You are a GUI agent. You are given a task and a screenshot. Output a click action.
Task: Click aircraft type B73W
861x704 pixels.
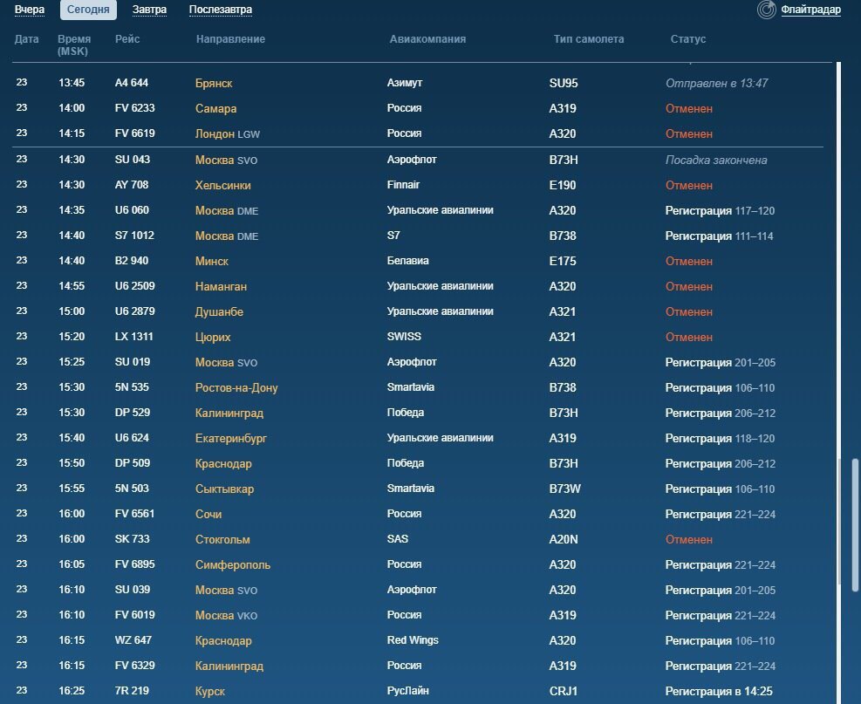[x=565, y=489]
